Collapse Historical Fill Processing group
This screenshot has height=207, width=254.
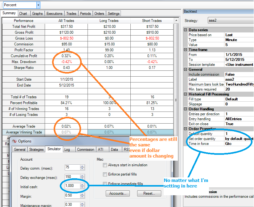tap(186, 94)
